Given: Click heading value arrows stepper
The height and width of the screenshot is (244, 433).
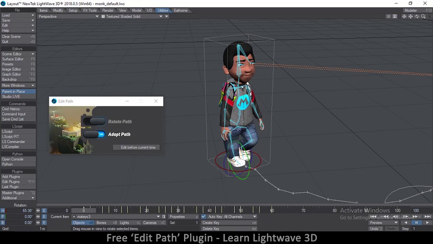Looking at the screenshot, I should 38,210.
